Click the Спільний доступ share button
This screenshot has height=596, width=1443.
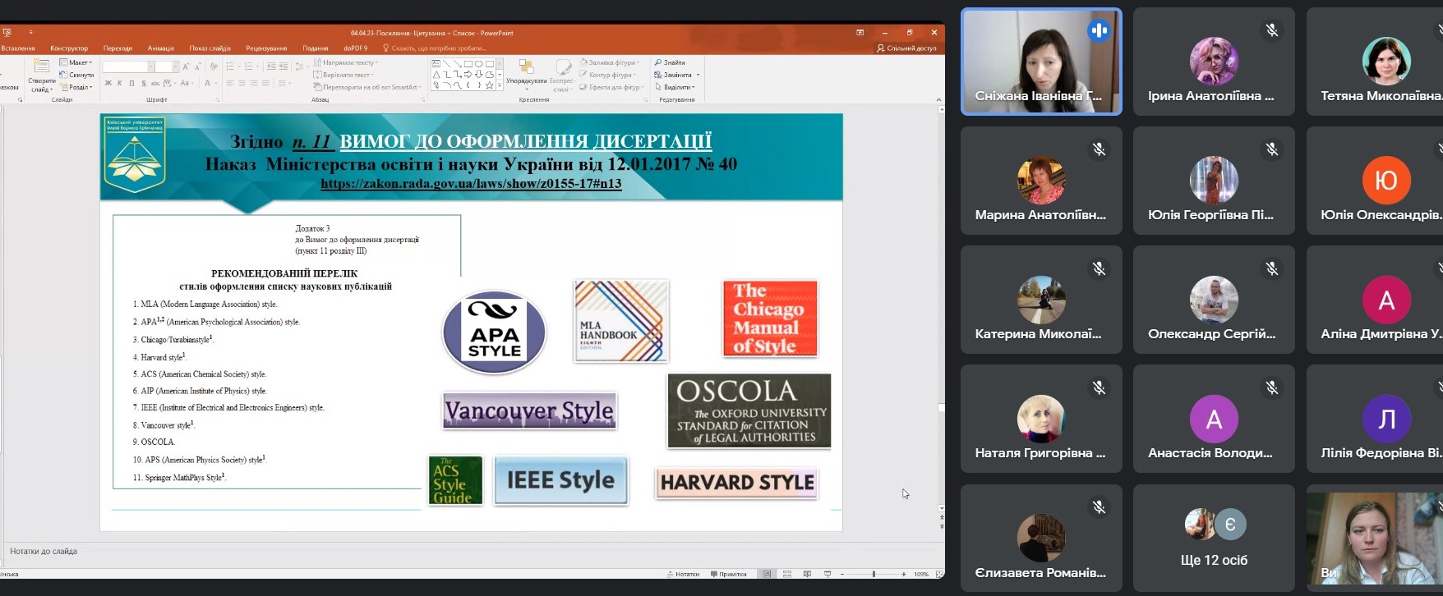pyautogui.click(x=907, y=48)
